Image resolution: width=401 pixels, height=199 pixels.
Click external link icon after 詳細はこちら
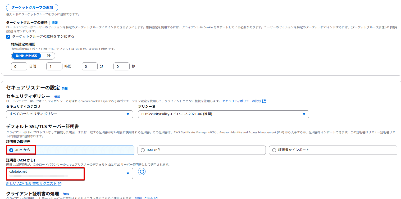tap(156, 198)
